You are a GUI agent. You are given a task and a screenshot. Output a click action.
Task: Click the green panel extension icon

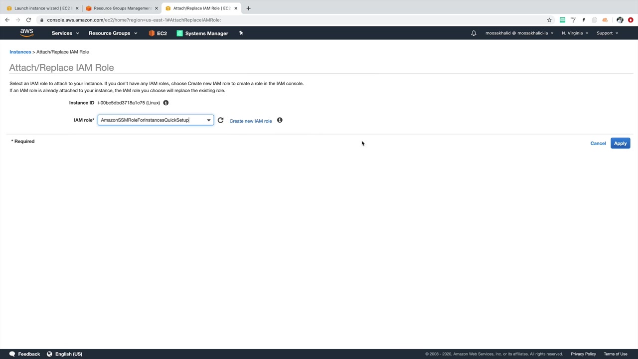click(x=562, y=20)
